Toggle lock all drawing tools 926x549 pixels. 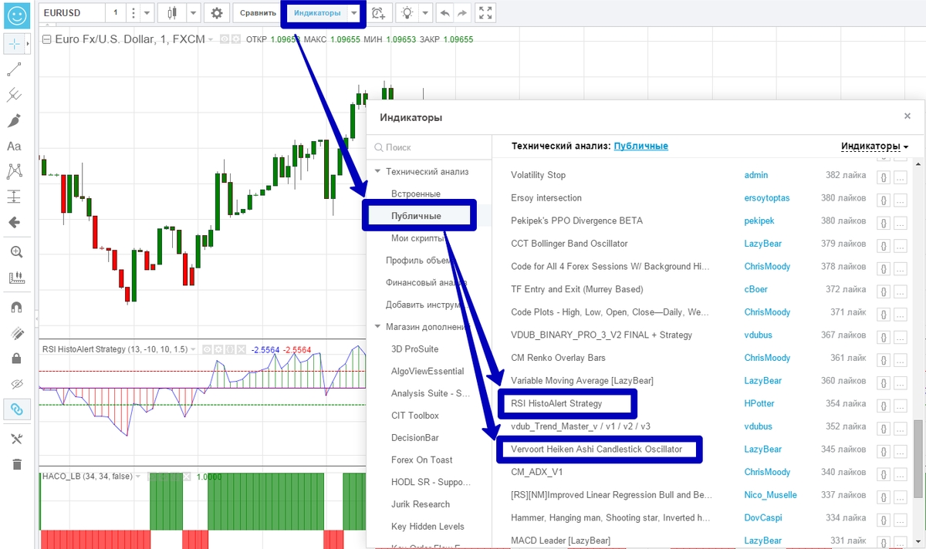15,359
